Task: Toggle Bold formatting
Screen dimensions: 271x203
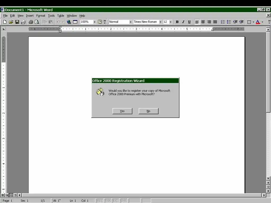Action: click(x=177, y=22)
